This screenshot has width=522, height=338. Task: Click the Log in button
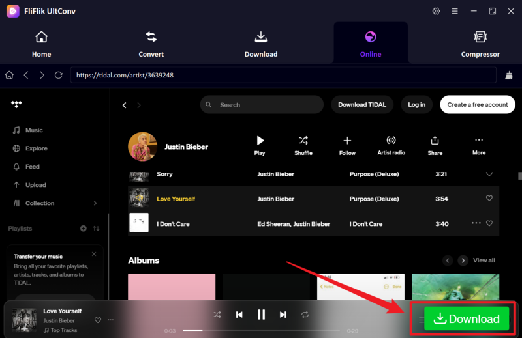point(416,105)
